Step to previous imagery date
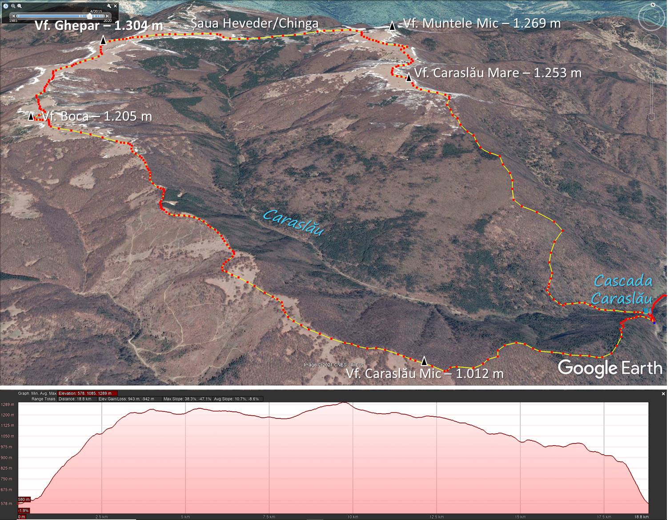The height and width of the screenshot is (520, 670). tap(13, 16)
